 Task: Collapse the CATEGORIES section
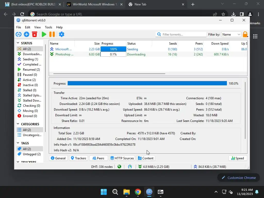[x=18, y=124]
